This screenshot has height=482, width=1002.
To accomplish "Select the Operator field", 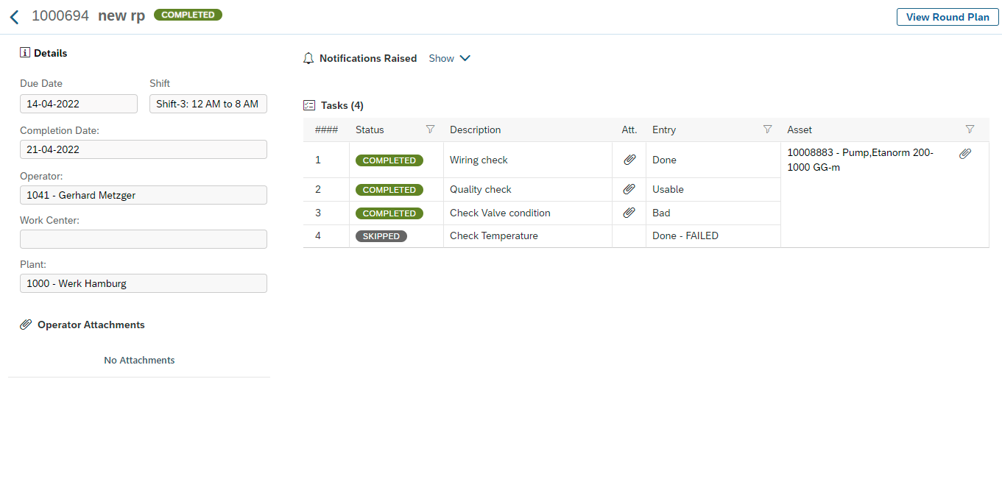I will coord(143,195).
